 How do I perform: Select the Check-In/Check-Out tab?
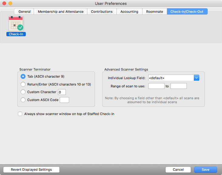187,12
